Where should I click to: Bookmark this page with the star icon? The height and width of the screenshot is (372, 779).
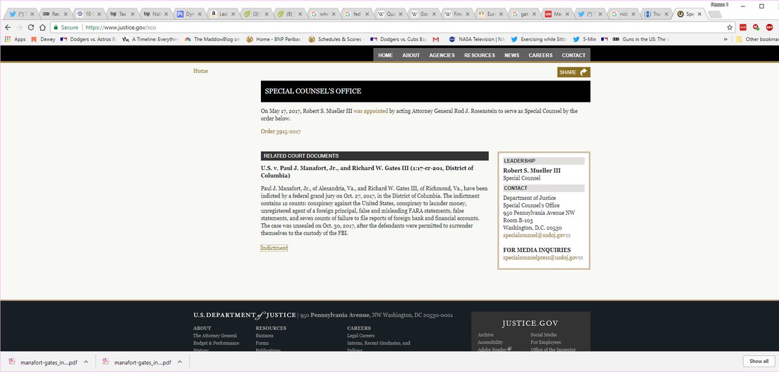point(730,27)
